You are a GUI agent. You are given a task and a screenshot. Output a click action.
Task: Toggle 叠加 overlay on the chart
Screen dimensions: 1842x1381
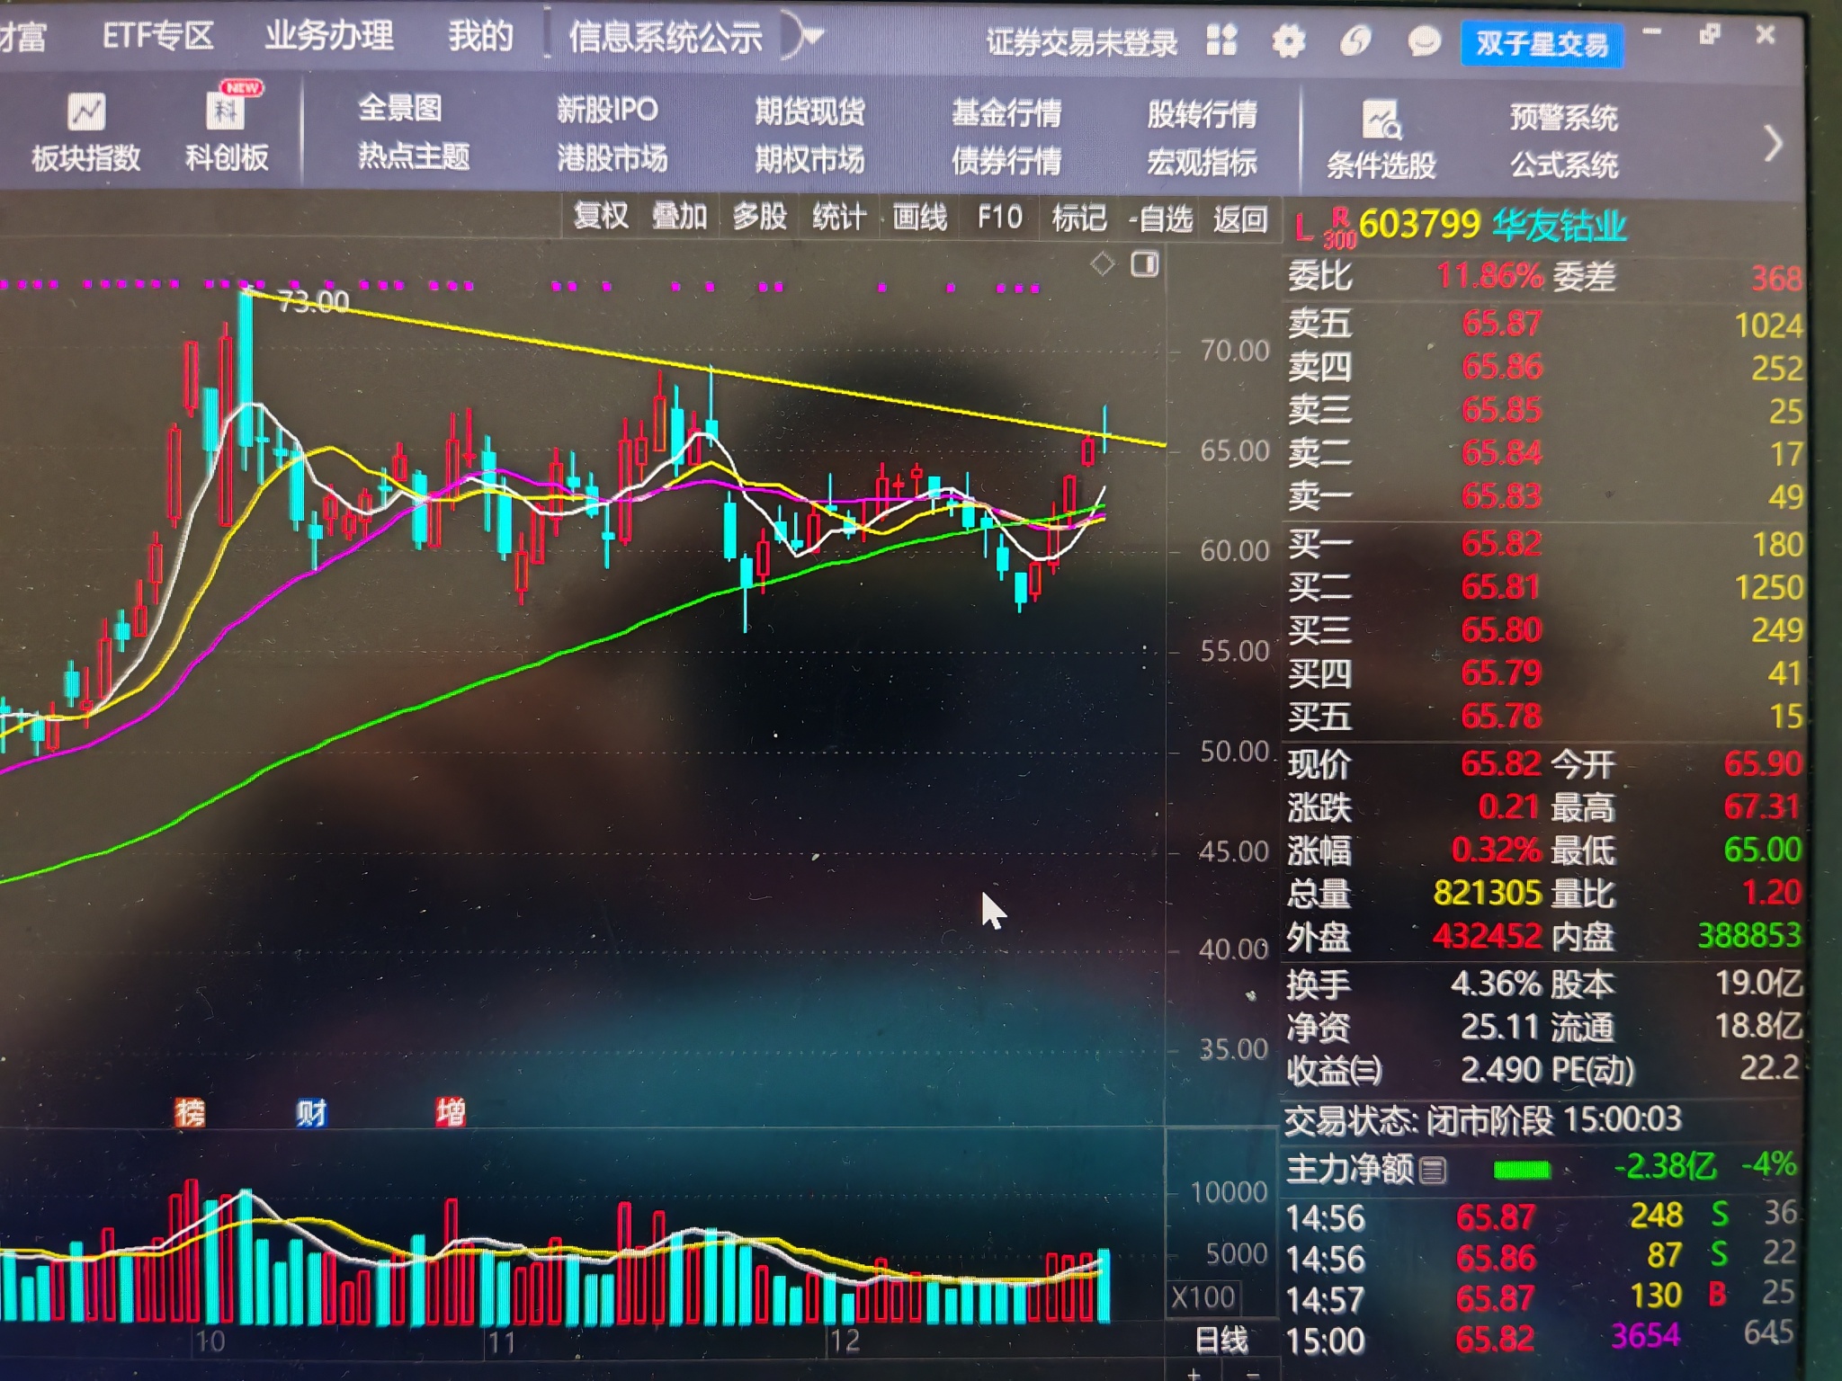679,217
